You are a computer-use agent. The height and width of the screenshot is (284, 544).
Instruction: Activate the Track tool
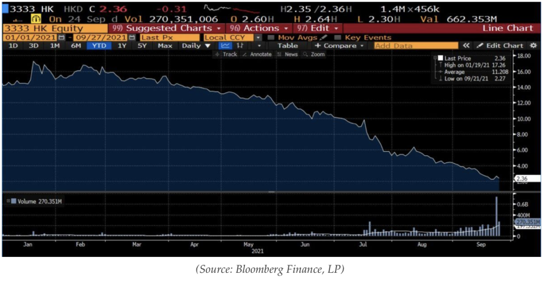226,55
